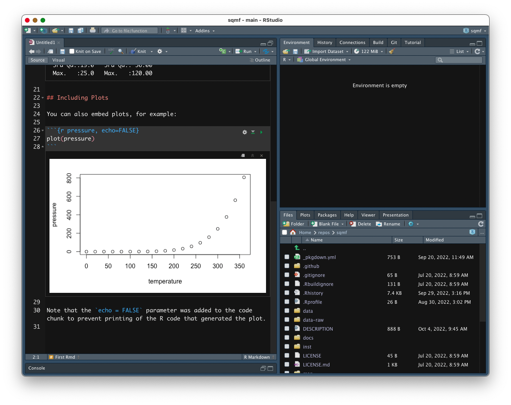Enable Knit on Save checkbox
This screenshot has height=405, width=511.
(72, 51)
